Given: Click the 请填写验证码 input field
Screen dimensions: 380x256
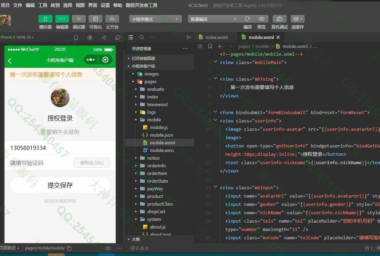Looking at the screenshot, I should click(40, 163).
